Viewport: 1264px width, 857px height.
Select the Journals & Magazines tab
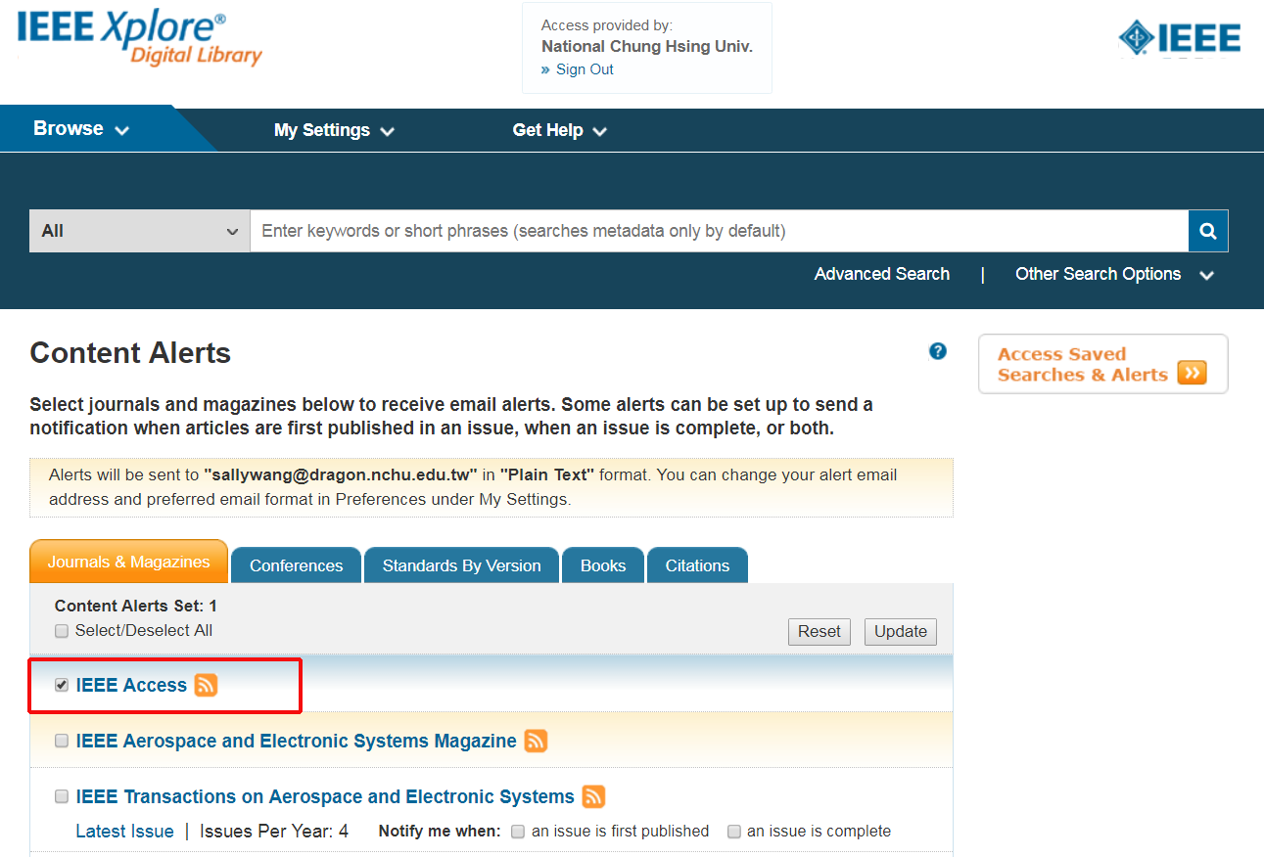point(129,562)
